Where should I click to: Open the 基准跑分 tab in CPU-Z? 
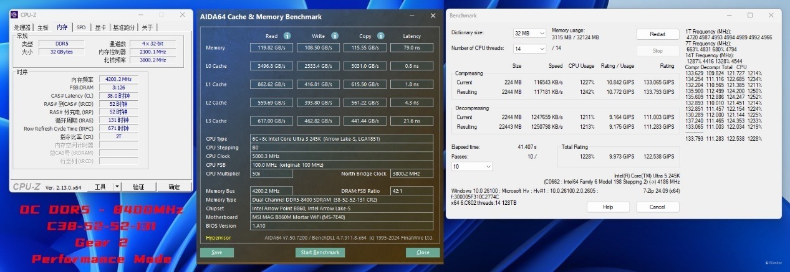[123, 27]
